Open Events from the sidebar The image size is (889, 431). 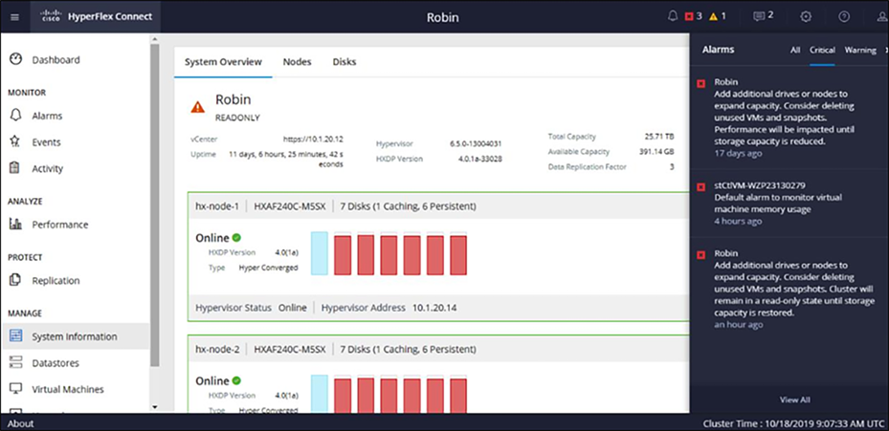pos(46,142)
